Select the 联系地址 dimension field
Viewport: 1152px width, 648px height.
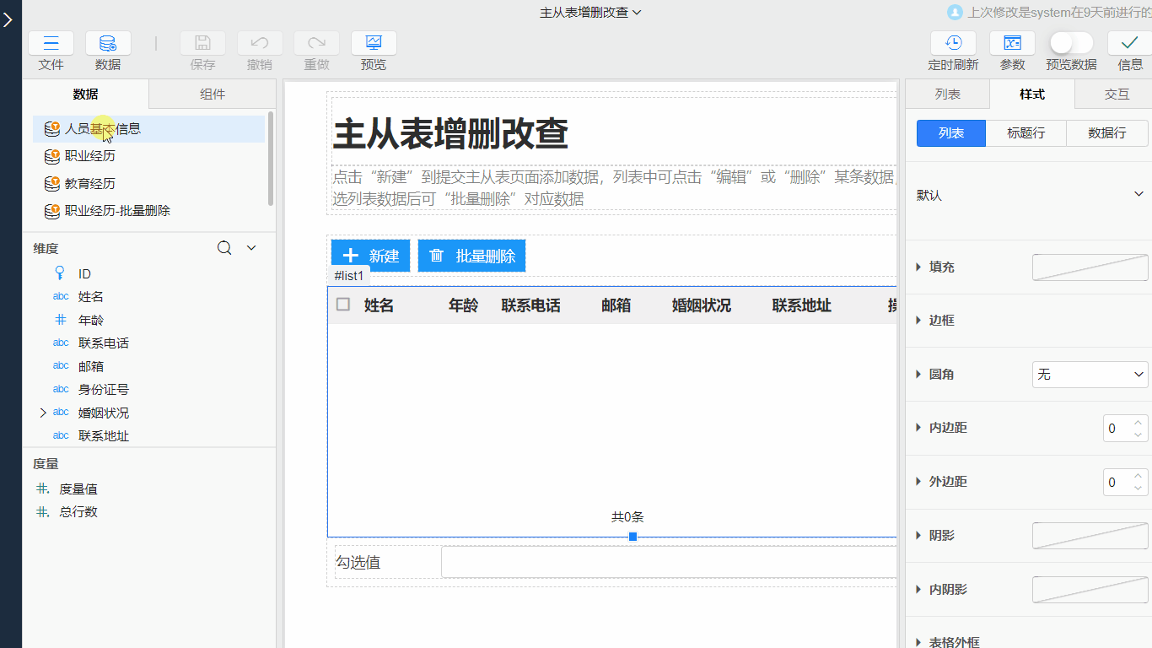coord(104,436)
